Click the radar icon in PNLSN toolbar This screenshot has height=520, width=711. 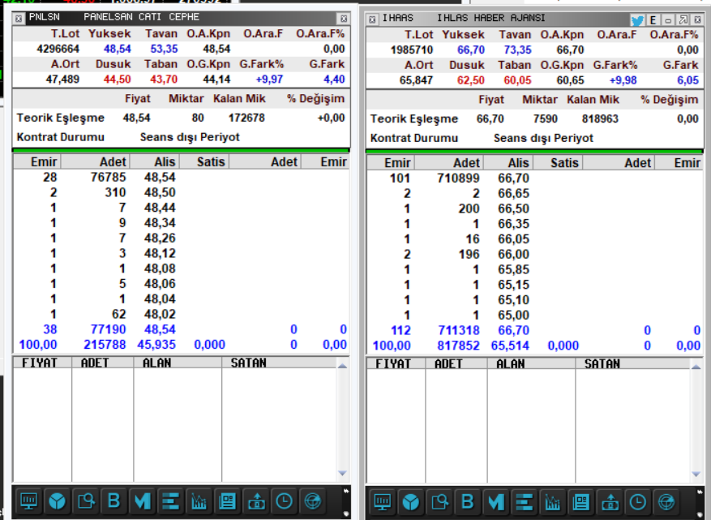[x=313, y=501]
